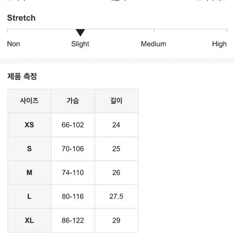Select the XS size row label
The width and height of the screenshot is (234, 234).
click(29, 125)
